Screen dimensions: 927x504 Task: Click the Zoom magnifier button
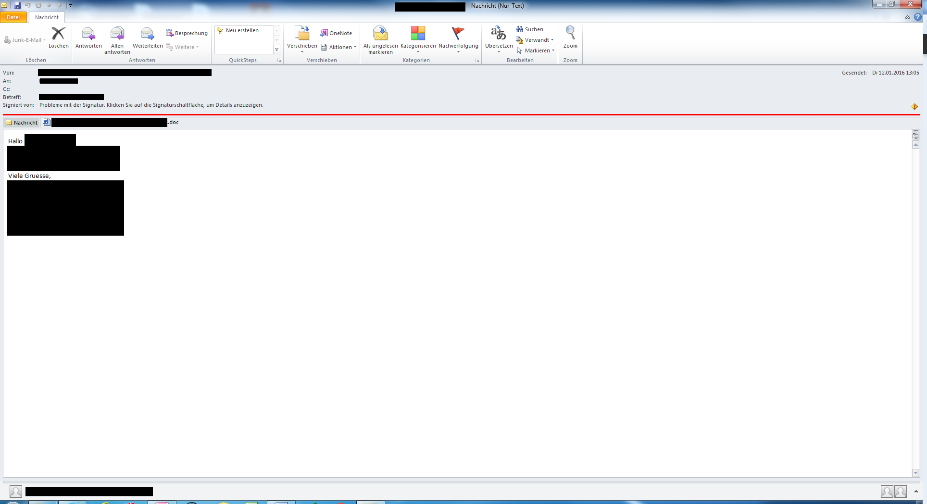pyautogui.click(x=570, y=38)
